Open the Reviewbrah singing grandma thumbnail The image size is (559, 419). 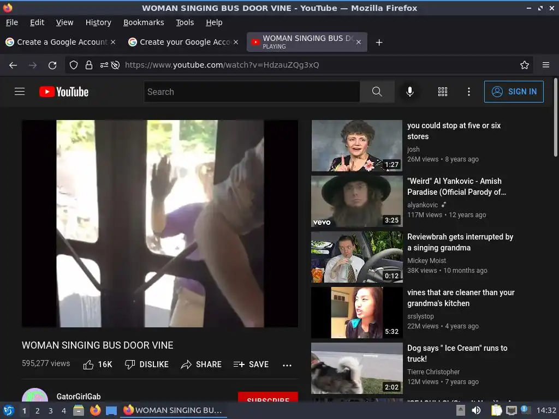[357, 257]
